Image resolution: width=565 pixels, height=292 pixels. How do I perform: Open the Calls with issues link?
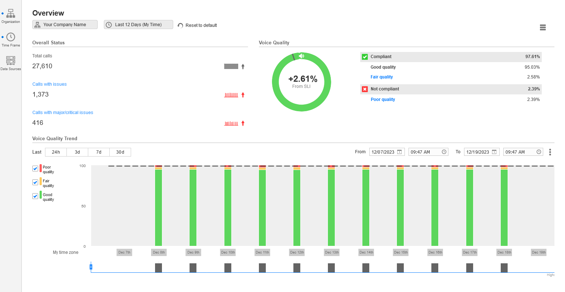coord(49,84)
